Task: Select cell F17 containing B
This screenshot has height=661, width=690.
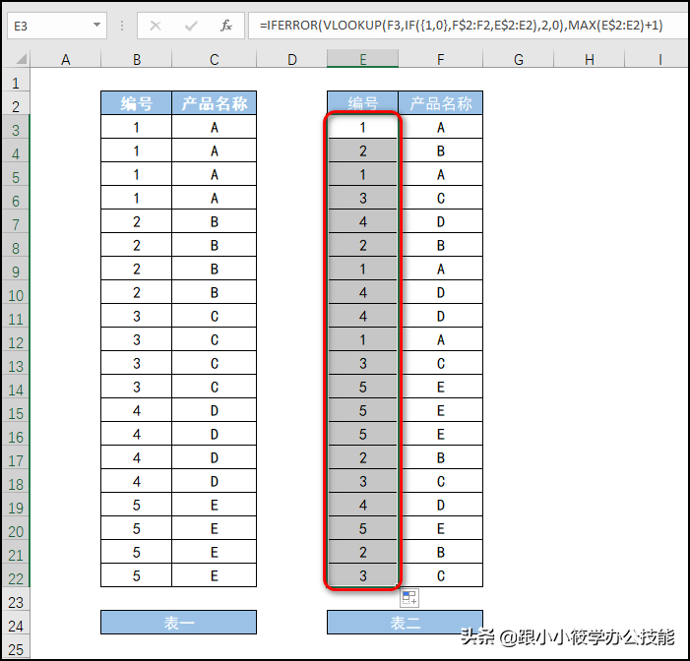Action: click(441, 457)
